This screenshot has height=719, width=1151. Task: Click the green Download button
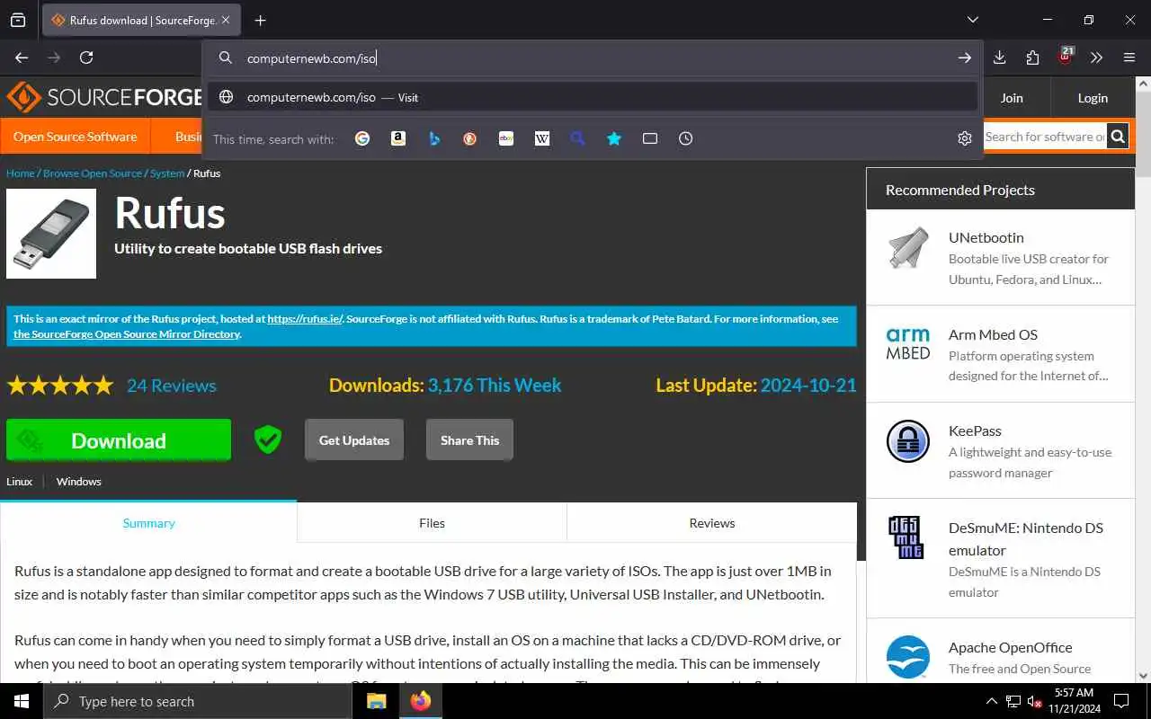point(119,439)
